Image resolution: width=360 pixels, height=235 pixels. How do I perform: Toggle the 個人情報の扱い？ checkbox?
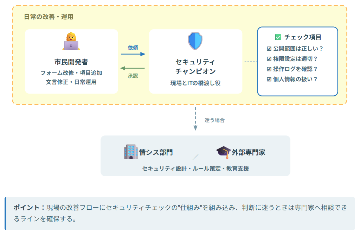(x=269, y=80)
